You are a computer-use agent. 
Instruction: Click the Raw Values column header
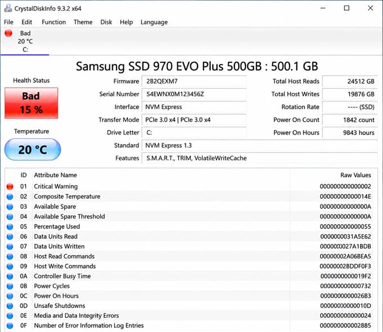355,175
